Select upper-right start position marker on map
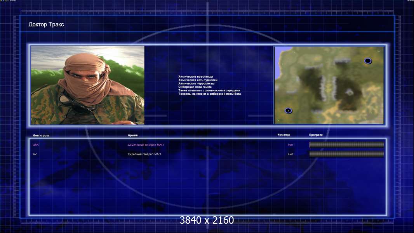The height and width of the screenshot is (233, 414). pos(368,61)
